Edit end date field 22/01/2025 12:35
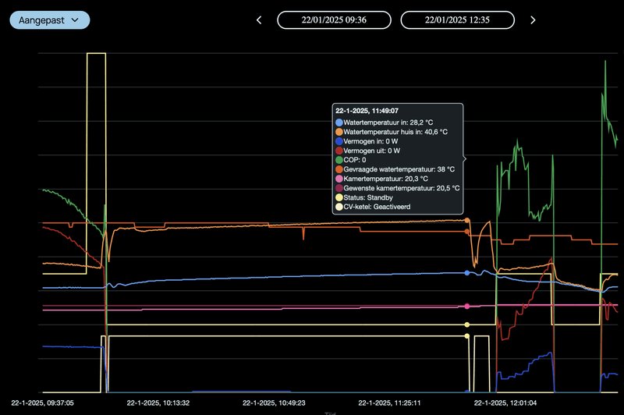Image resolution: width=624 pixels, height=415 pixels. tap(457, 20)
